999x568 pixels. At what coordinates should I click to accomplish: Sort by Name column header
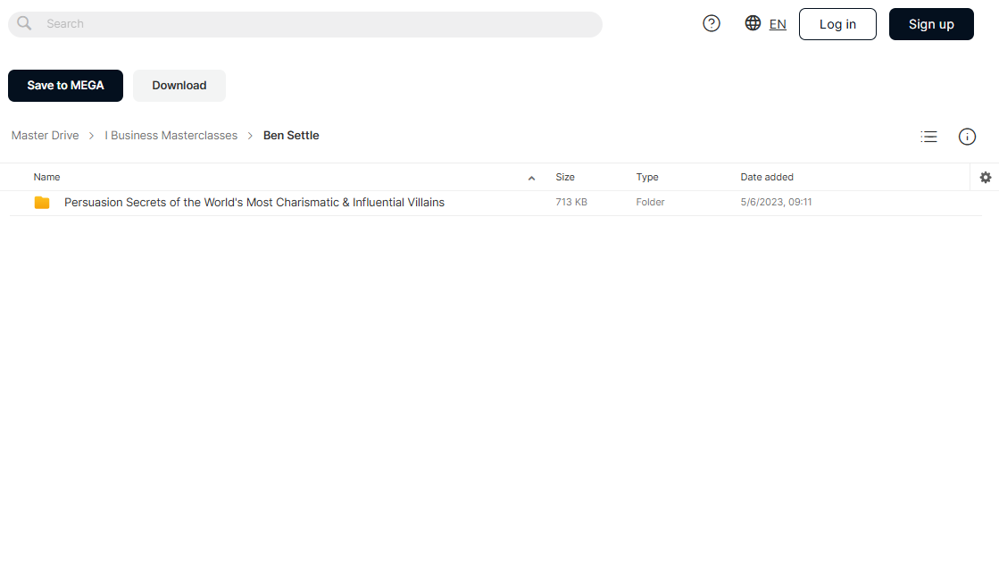[x=46, y=177]
